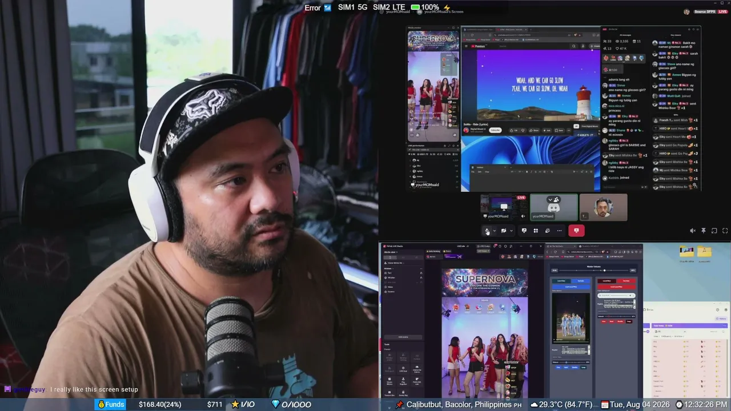Click the location text 'Calibutbut, Bacolor, Philippines'
The width and height of the screenshot is (731, 411).
(459, 404)
